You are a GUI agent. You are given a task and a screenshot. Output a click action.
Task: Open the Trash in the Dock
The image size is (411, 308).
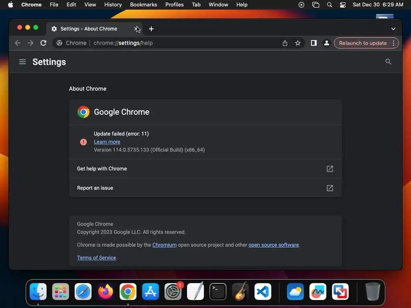(x=372, y=292)
